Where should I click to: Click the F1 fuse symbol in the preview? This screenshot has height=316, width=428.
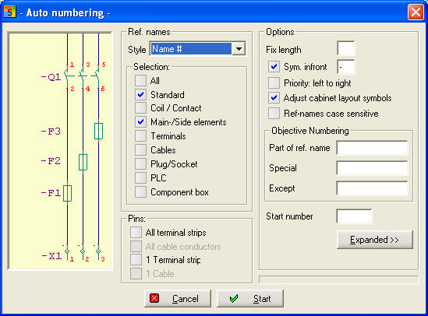(x=67, y=193)
